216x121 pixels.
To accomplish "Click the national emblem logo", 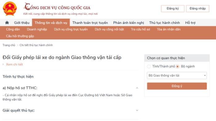I will tap(10, 9).
